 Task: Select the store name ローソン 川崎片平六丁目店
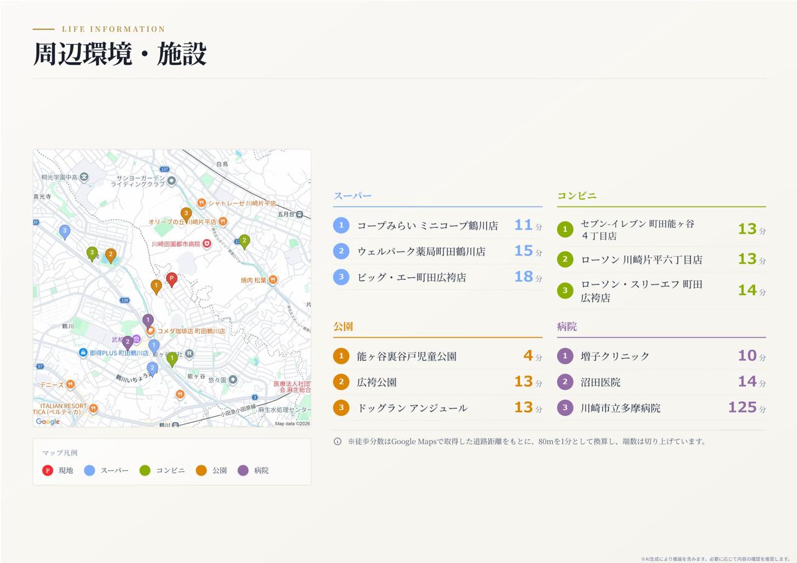pyautogui.click(x=641, y=260)
